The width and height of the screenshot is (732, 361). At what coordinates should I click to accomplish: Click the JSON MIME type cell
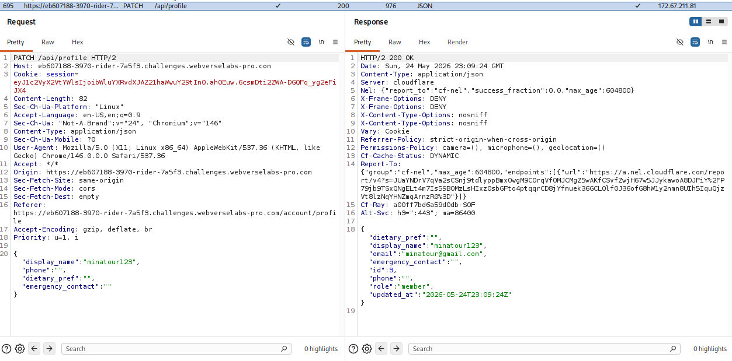click(x=425, y=5)
